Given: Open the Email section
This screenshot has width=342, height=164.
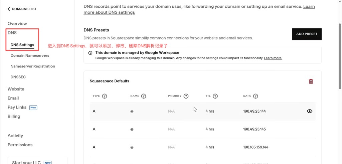Looking at the screenshot, I should pos(13,98).
